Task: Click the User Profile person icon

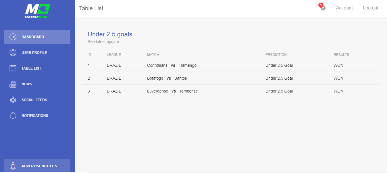Action: 13,53
